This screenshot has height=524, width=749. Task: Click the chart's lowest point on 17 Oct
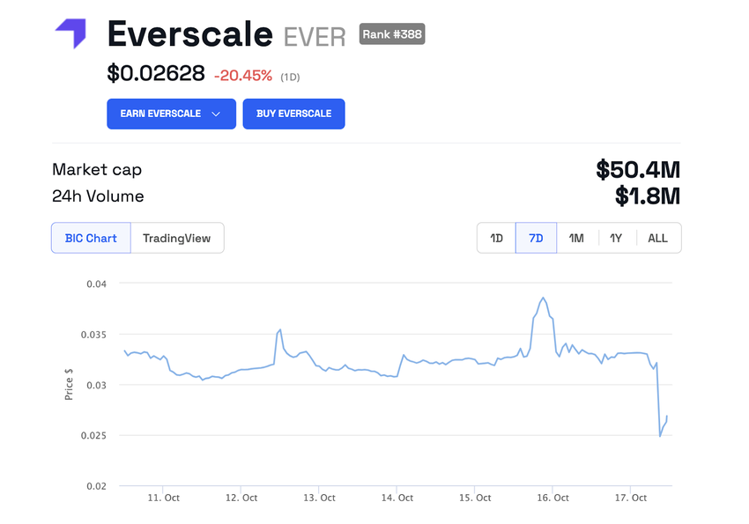click(660, 436)
